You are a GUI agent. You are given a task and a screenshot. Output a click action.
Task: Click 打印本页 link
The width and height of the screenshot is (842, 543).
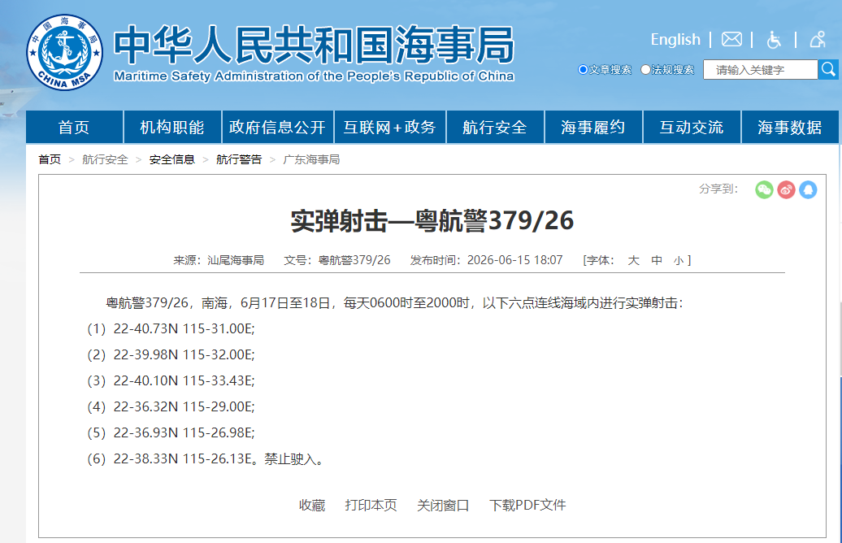coord(371,506)
